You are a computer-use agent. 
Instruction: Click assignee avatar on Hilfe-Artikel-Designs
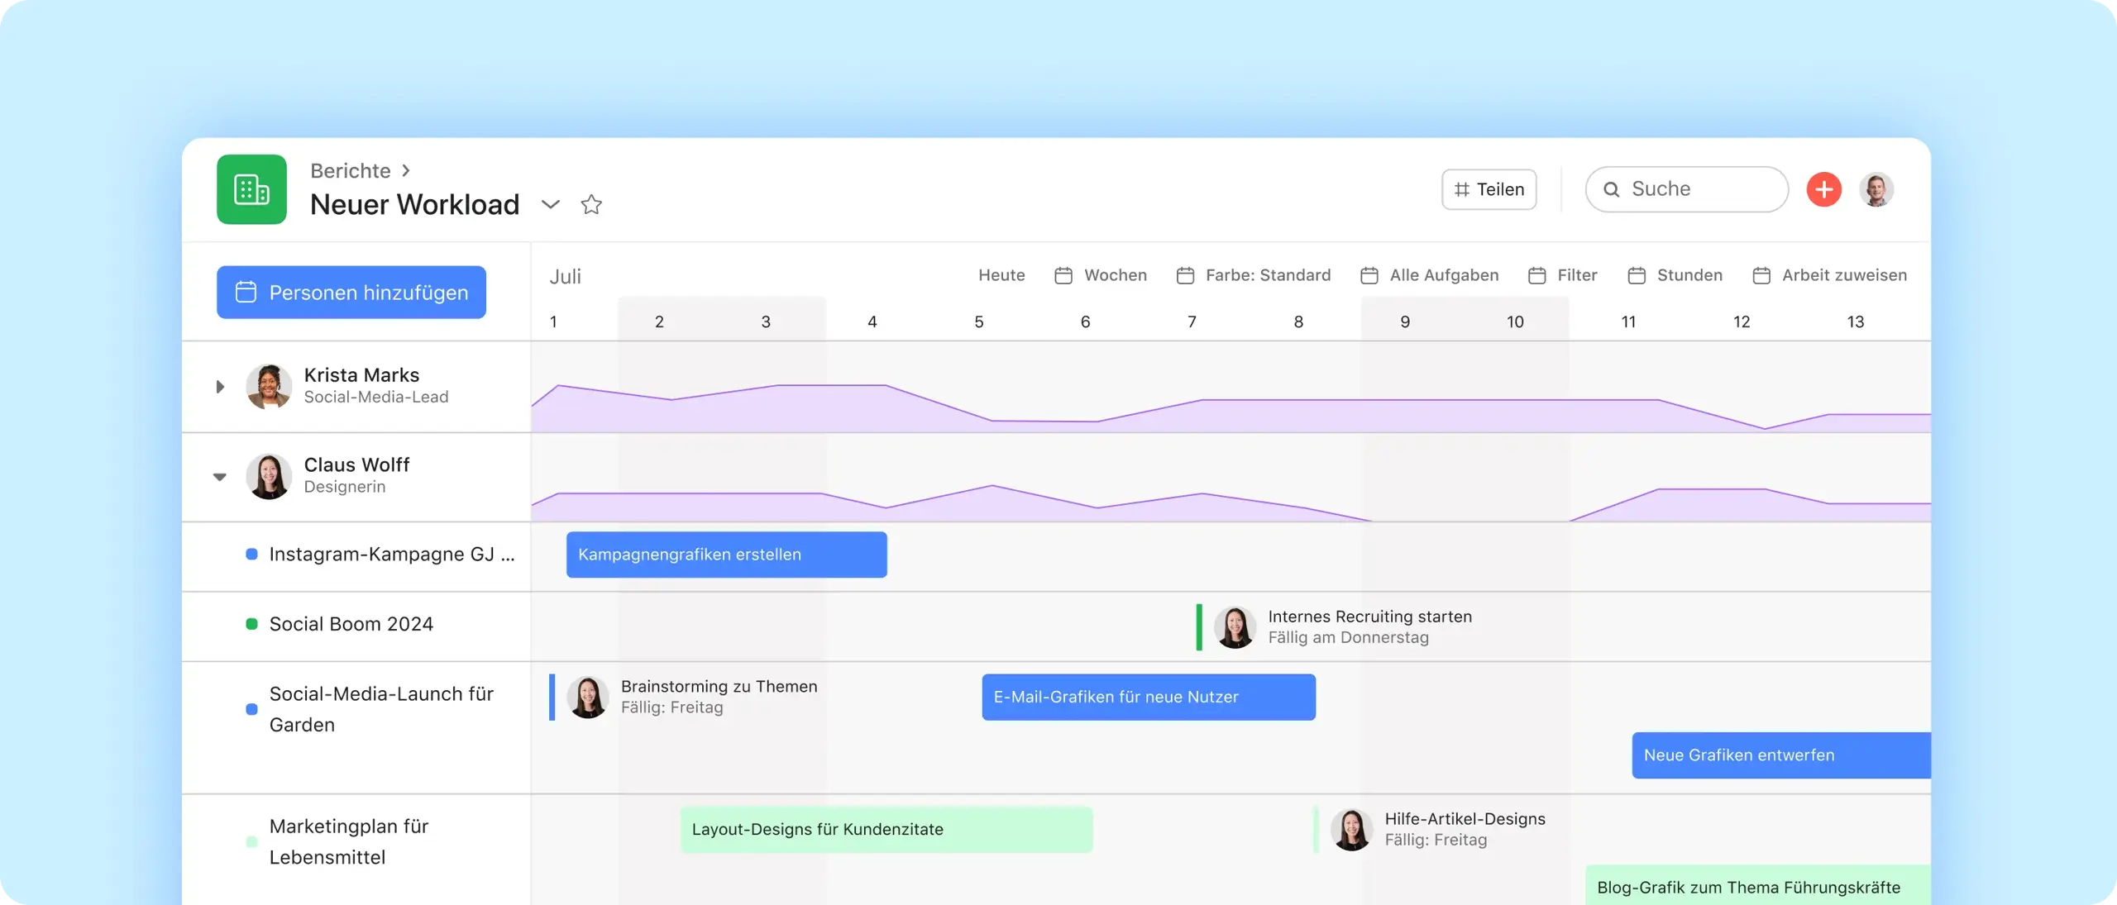[x=1351, y=829]
